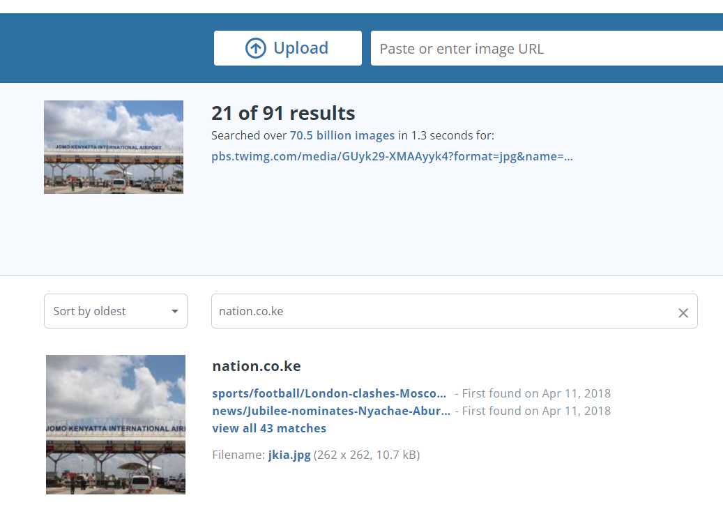This screenshot has height=507, width=723.
Task: Clear the domain filter with the X icon
Action: (x=683, y=313)
